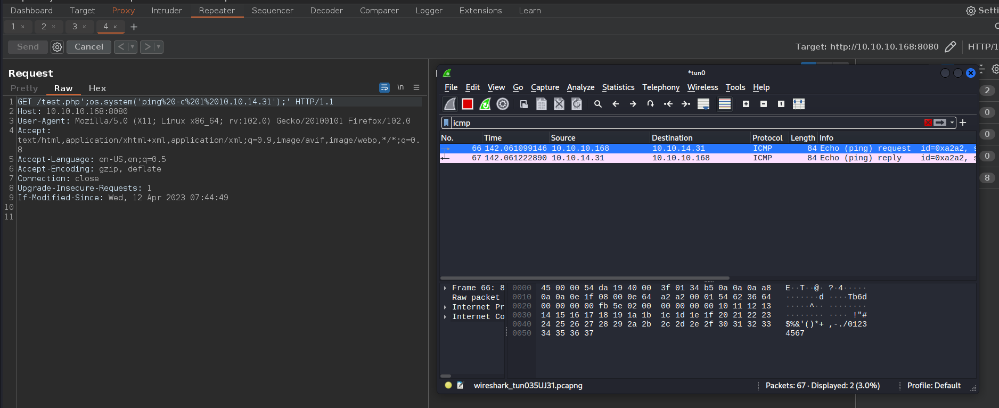Screen dimensions: 999x408
Task: Click the go to specified packet icon
Action: (651, 104)
